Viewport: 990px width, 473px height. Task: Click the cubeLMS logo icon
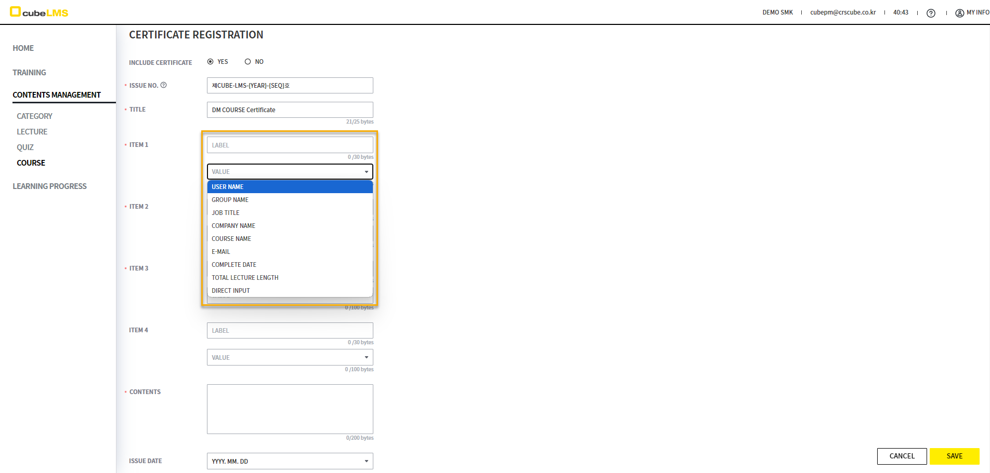click(16, 11)
